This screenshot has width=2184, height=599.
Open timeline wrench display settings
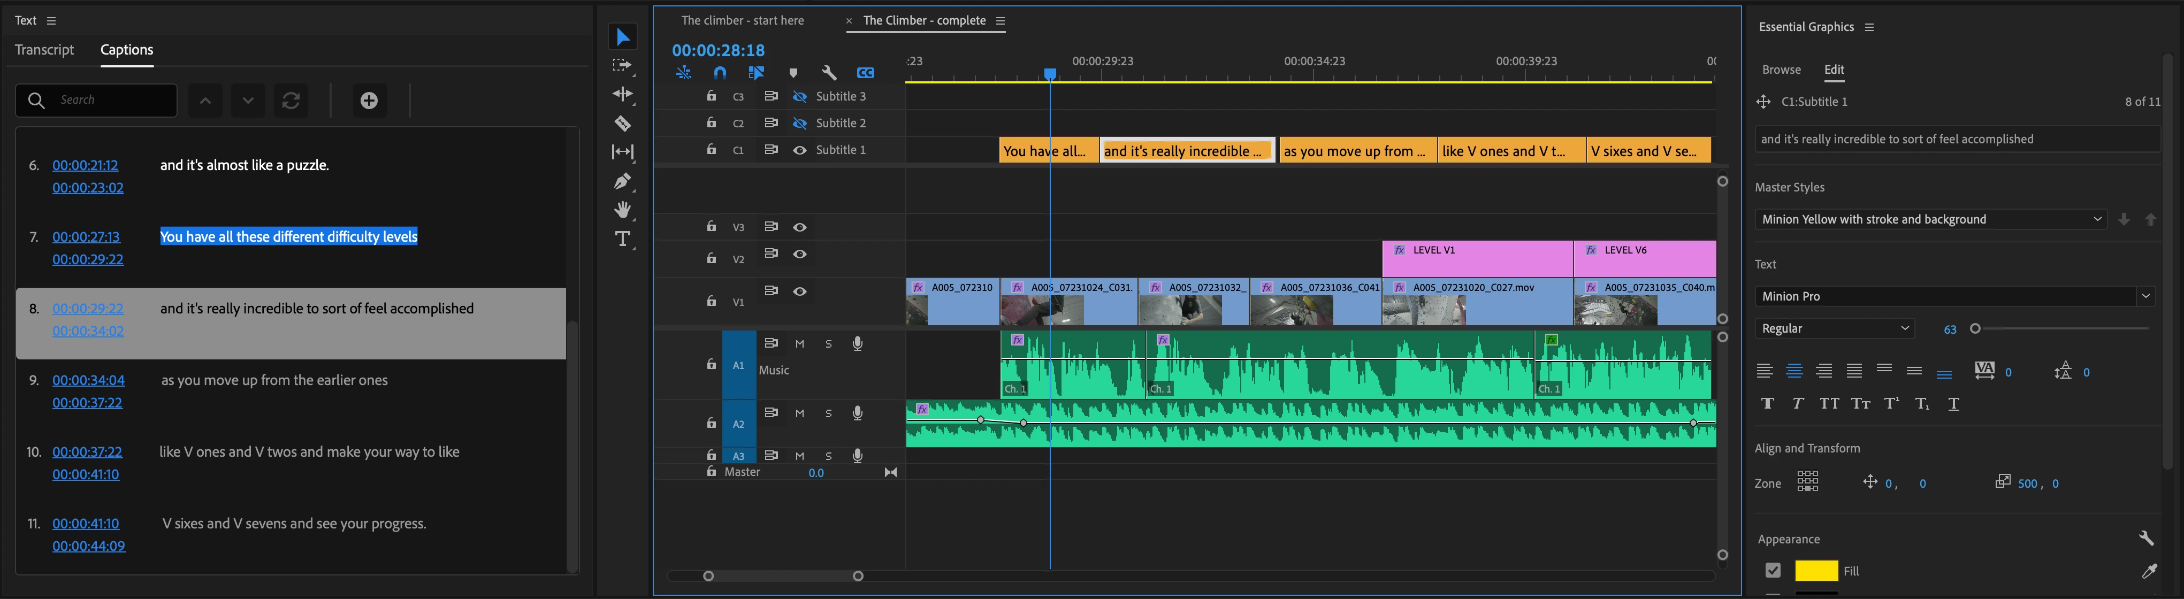coord(829,73)
